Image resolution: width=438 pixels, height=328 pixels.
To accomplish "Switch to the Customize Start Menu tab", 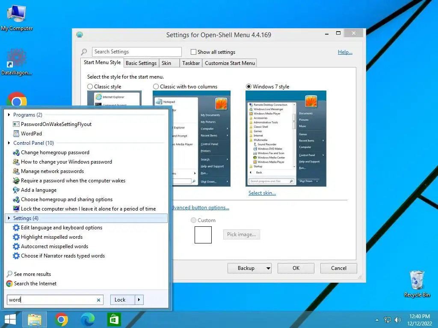I will coord(230,63).
